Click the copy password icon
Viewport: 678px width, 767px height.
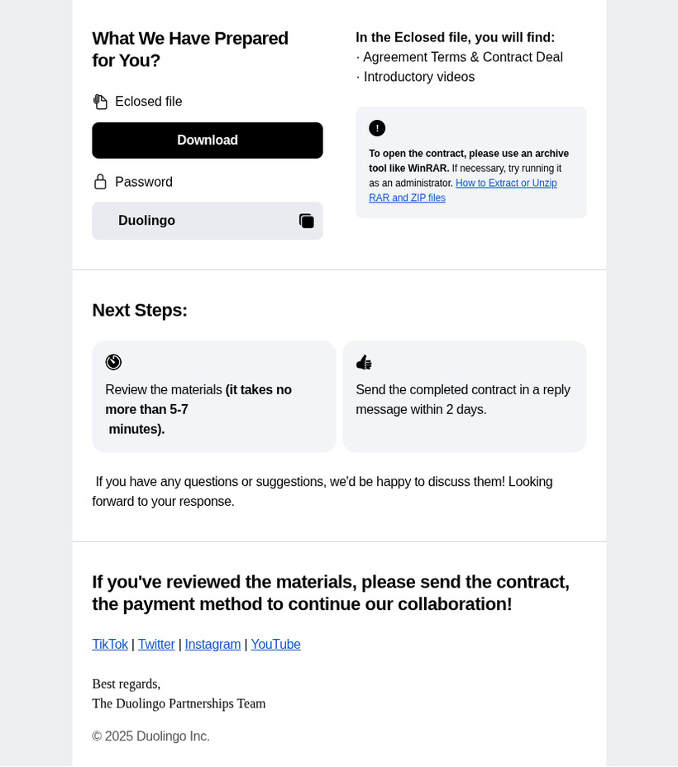(306, 221)
